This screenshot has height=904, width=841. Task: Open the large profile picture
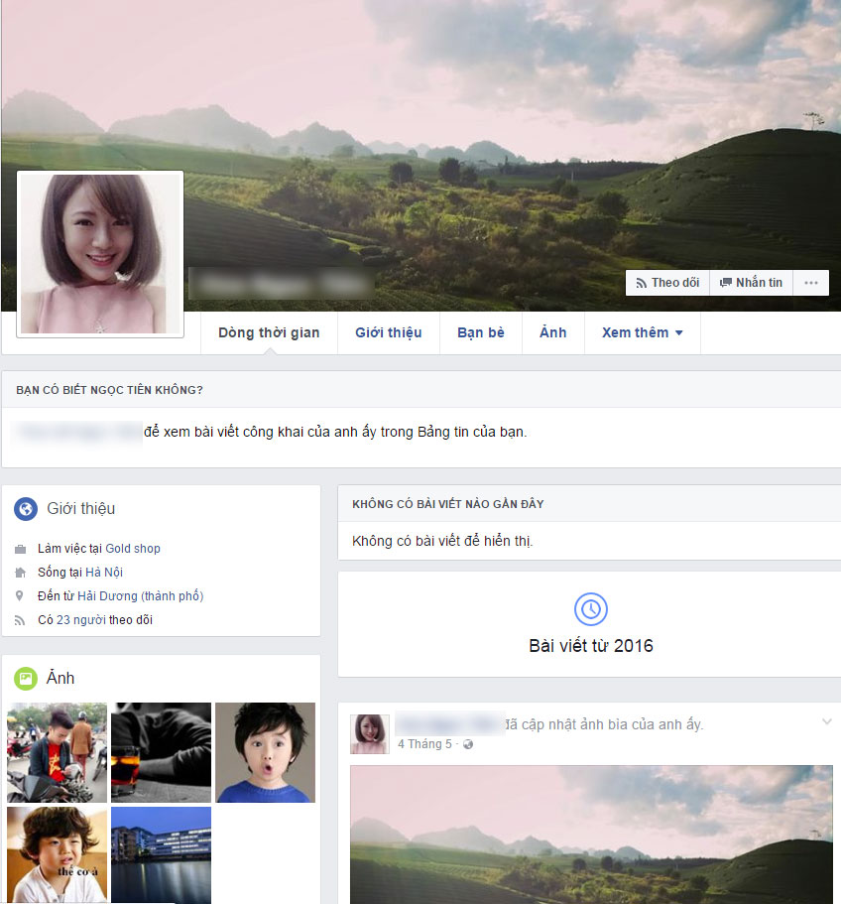100,254
